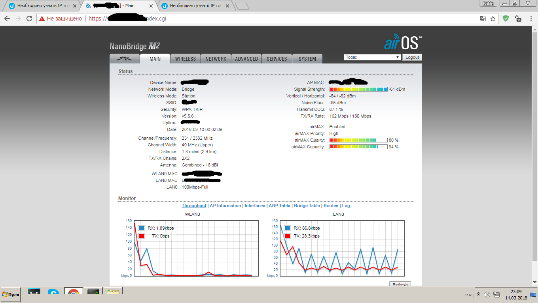Go to the SERVICES tab

tap(277, 59)
